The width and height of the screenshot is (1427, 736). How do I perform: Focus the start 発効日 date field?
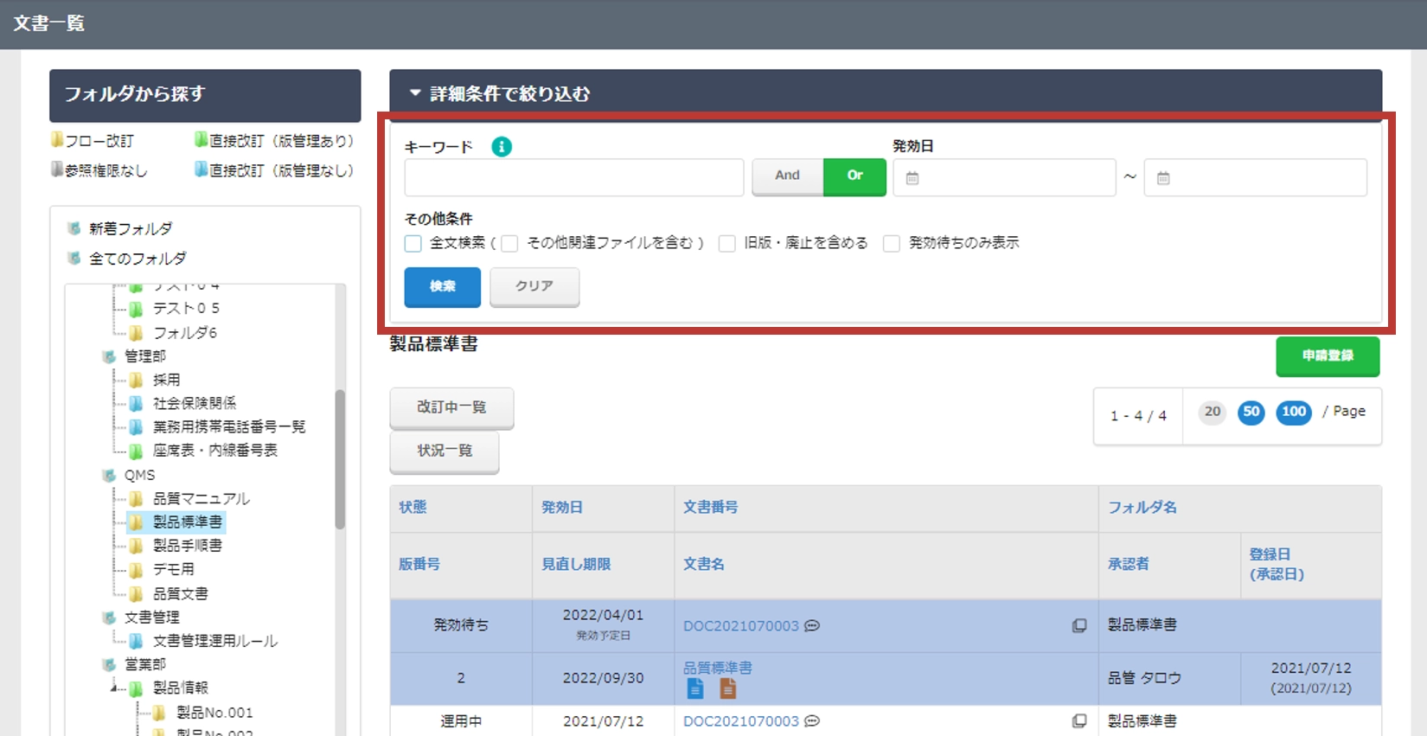(1004, 177)
